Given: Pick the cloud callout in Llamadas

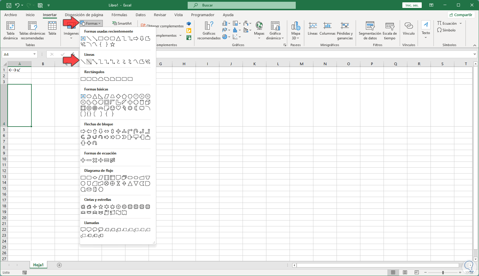Looking at the screenshot, I should tap(101, 230).
